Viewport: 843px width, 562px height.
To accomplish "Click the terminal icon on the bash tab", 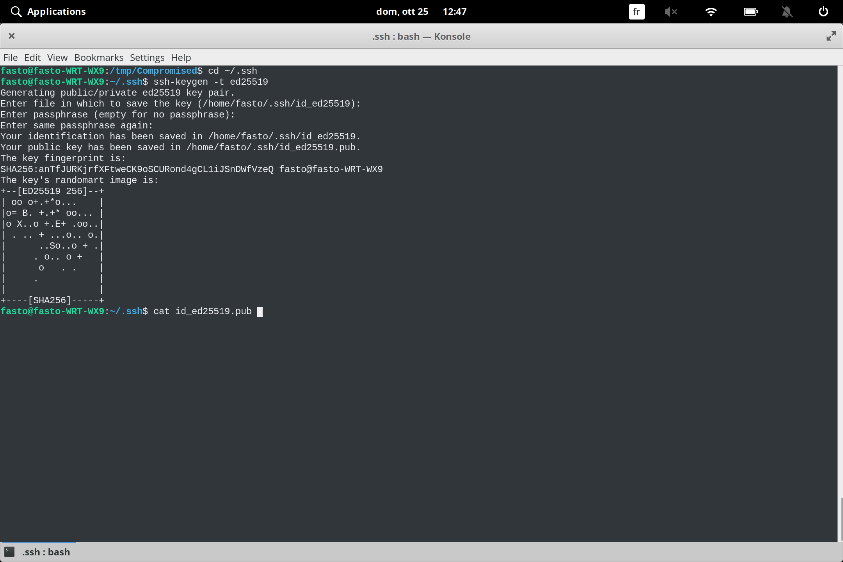I will (10, 552).
